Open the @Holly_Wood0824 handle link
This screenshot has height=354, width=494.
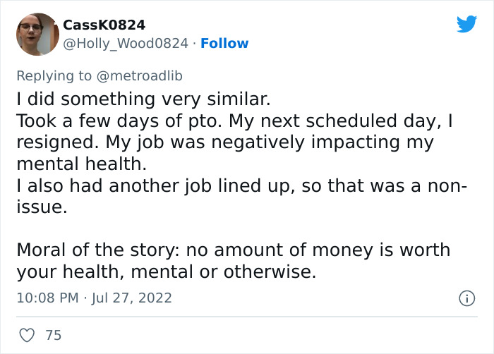coord(127,44)
